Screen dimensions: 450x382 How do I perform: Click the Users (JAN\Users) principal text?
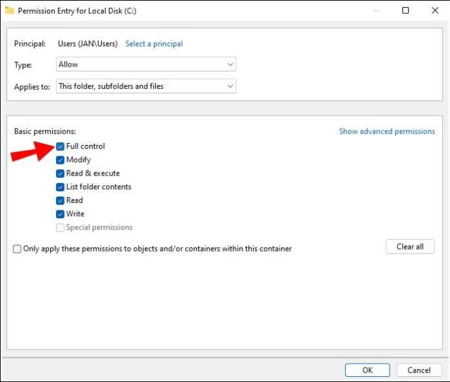pyautogui.click(x=88, y=44)
